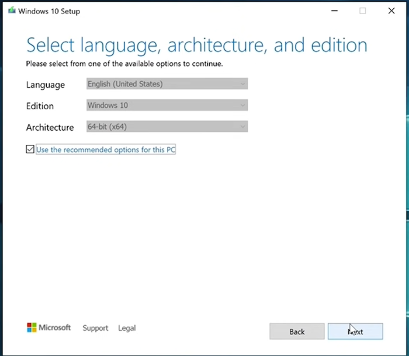Open the Support link
The image size is (409, 356).
95,328
